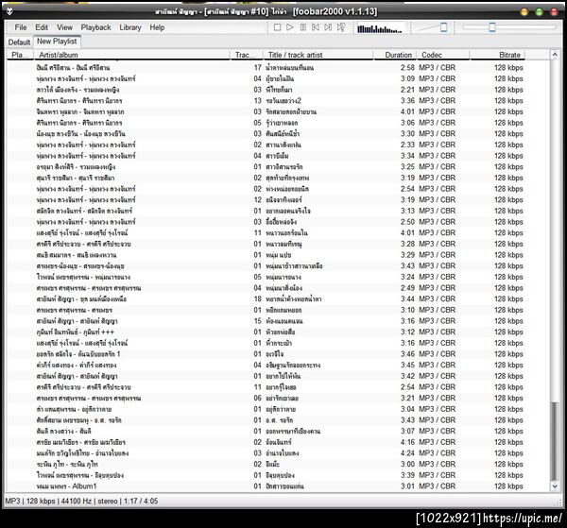Open the Help menu
567x528 pixels.
click(157, 27)
